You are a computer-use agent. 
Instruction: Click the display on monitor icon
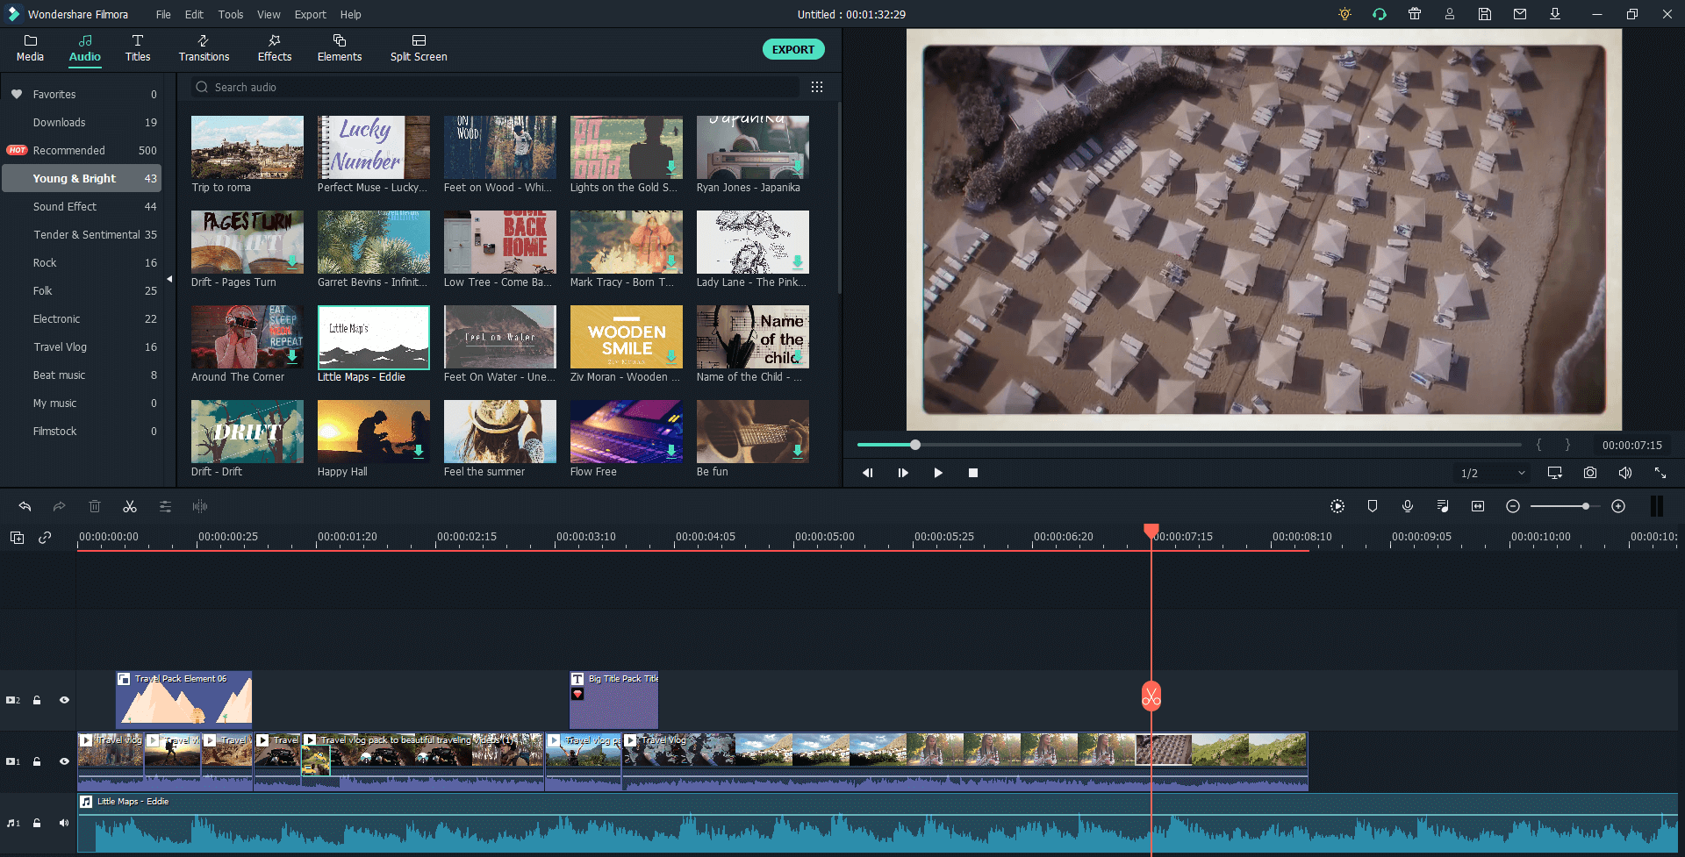click(1555, 473)
